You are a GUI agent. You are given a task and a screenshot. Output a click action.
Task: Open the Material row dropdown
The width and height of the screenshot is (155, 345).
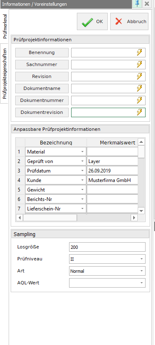pos(82,152)
